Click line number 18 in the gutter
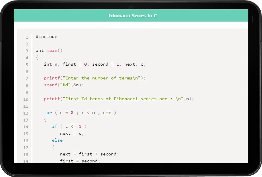The width and height of the screenshot is (262, 177). [x=26, y=155]
